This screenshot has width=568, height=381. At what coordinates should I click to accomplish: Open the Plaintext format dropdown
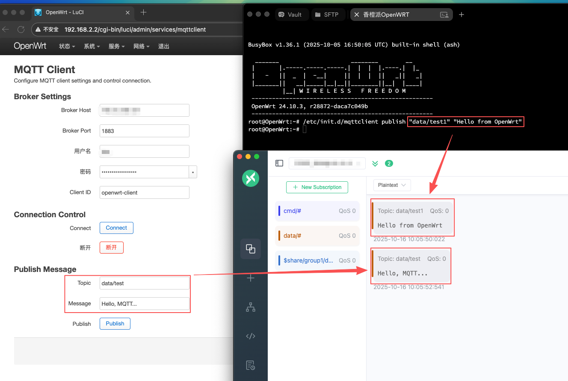(x=392, y=185)
